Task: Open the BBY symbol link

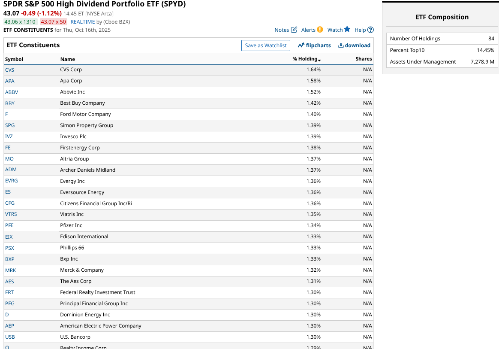Action: click(10, 103)
